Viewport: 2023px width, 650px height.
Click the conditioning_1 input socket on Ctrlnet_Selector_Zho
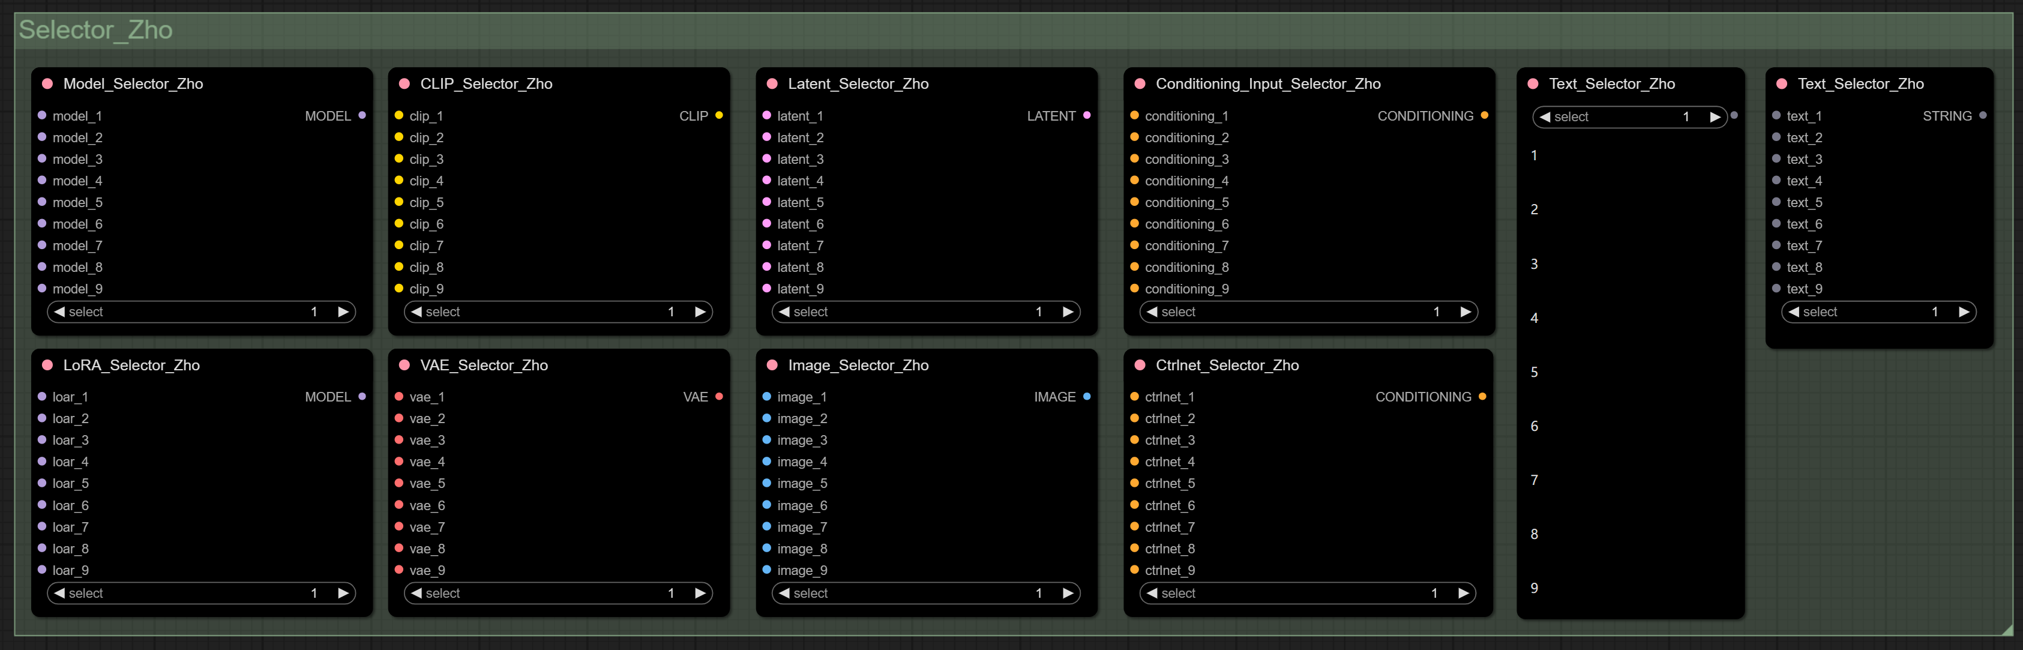point(1135,397)
